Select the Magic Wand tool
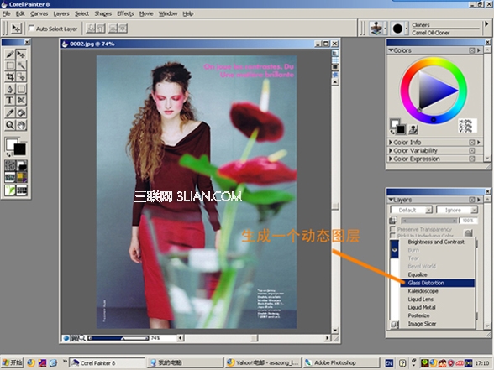This screenshot has height=370, width=494. pyautogui.click(x=21, y=65)
